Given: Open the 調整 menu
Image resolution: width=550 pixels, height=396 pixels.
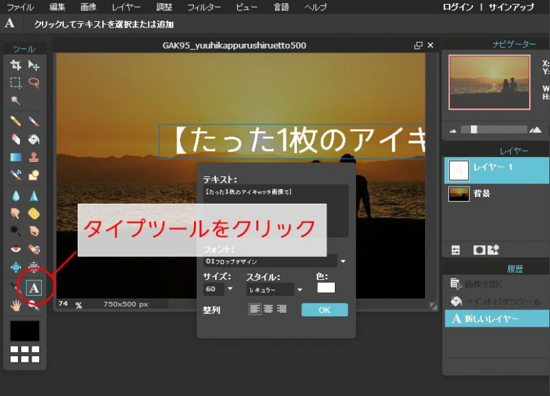Looking at the screenshot, I should click(x=164, y=7).
